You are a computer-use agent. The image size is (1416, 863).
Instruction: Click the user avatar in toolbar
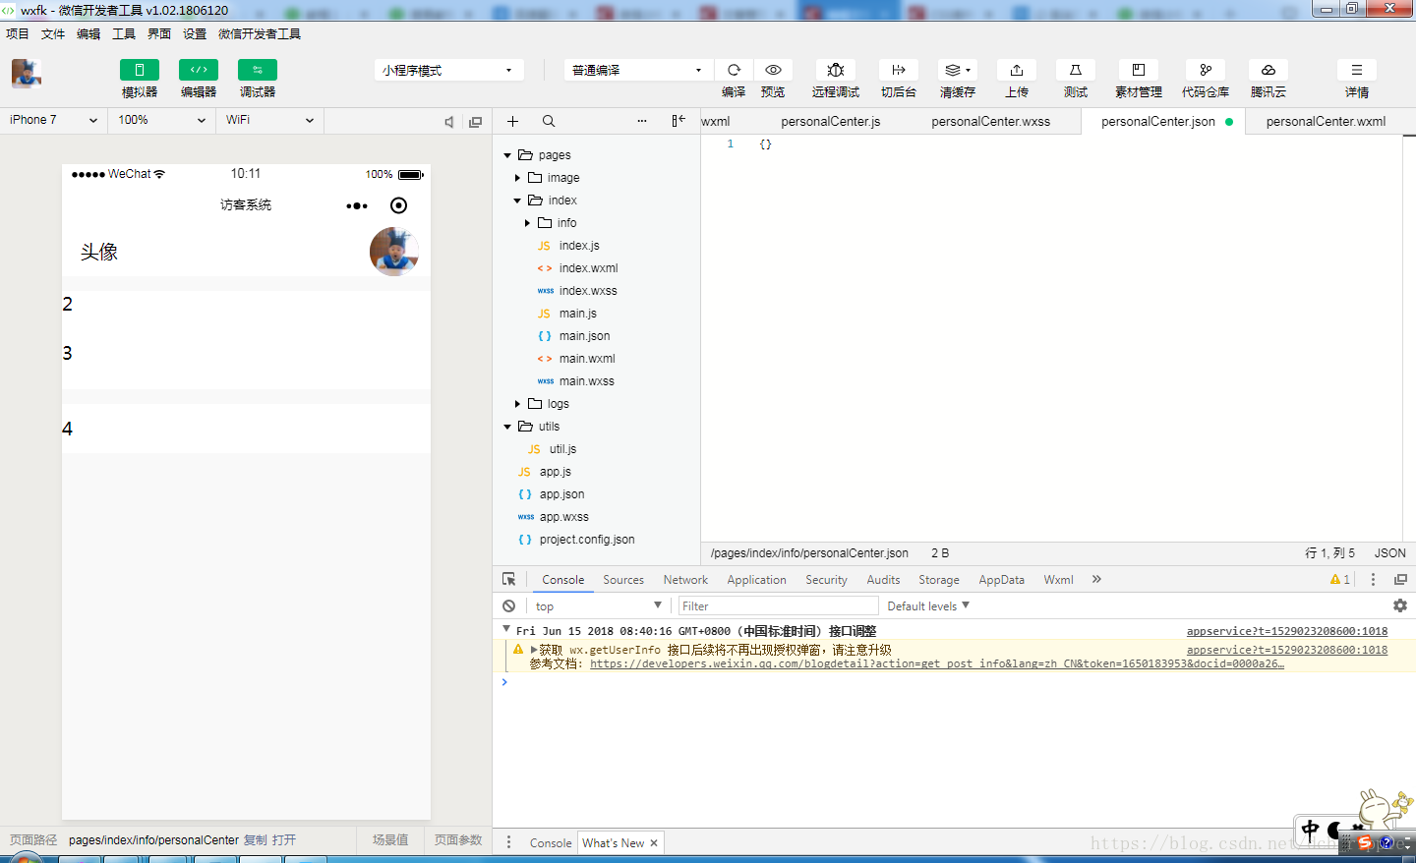[27, 74]
